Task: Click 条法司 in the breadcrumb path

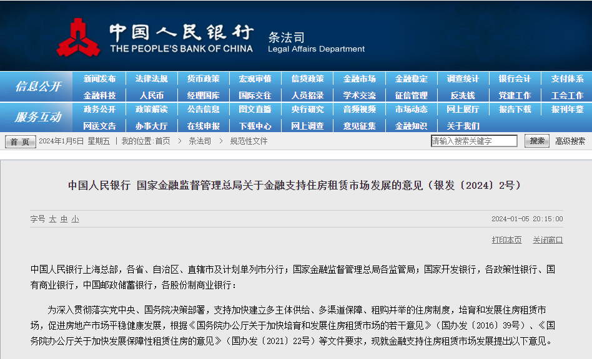Action: (x=200, y=141)
